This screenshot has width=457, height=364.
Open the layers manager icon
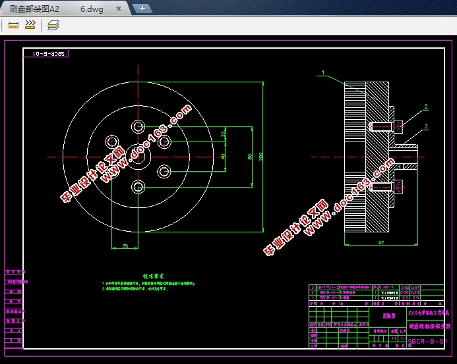tap(53, 25)
